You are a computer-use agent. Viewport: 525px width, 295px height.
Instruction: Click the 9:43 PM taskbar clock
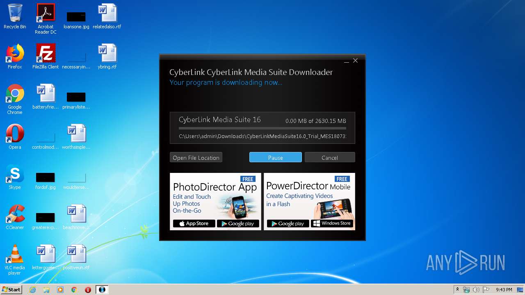(x=504, y=290)
